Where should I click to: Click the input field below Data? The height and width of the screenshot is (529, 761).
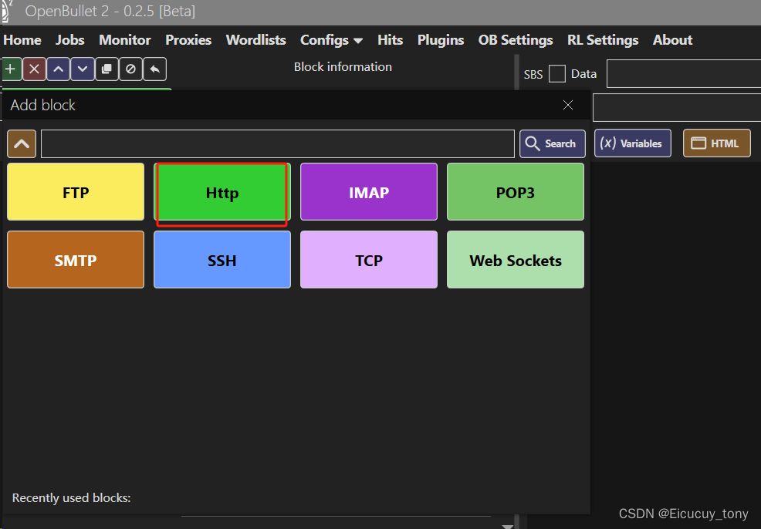[x=677, y=108]
